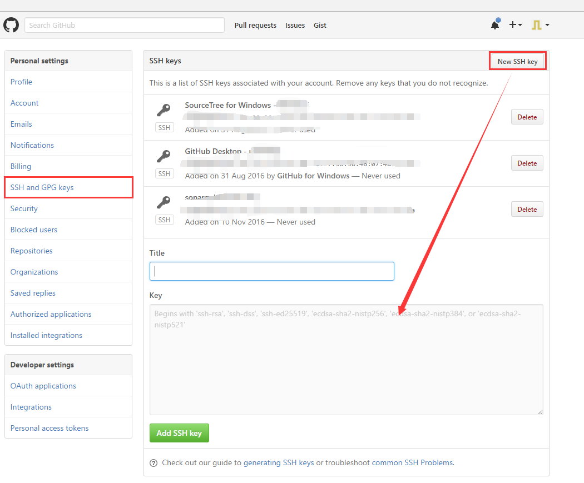Viewport: 584px width, 483px height.
Task: Click SSH badge under the Nov 2016 key
Action: (164, 220)
